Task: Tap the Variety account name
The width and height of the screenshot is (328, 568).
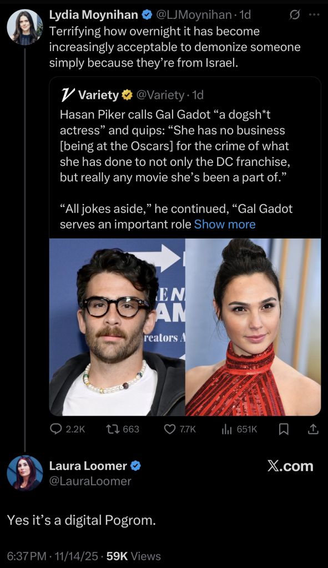Action: [x=98, y=95]
